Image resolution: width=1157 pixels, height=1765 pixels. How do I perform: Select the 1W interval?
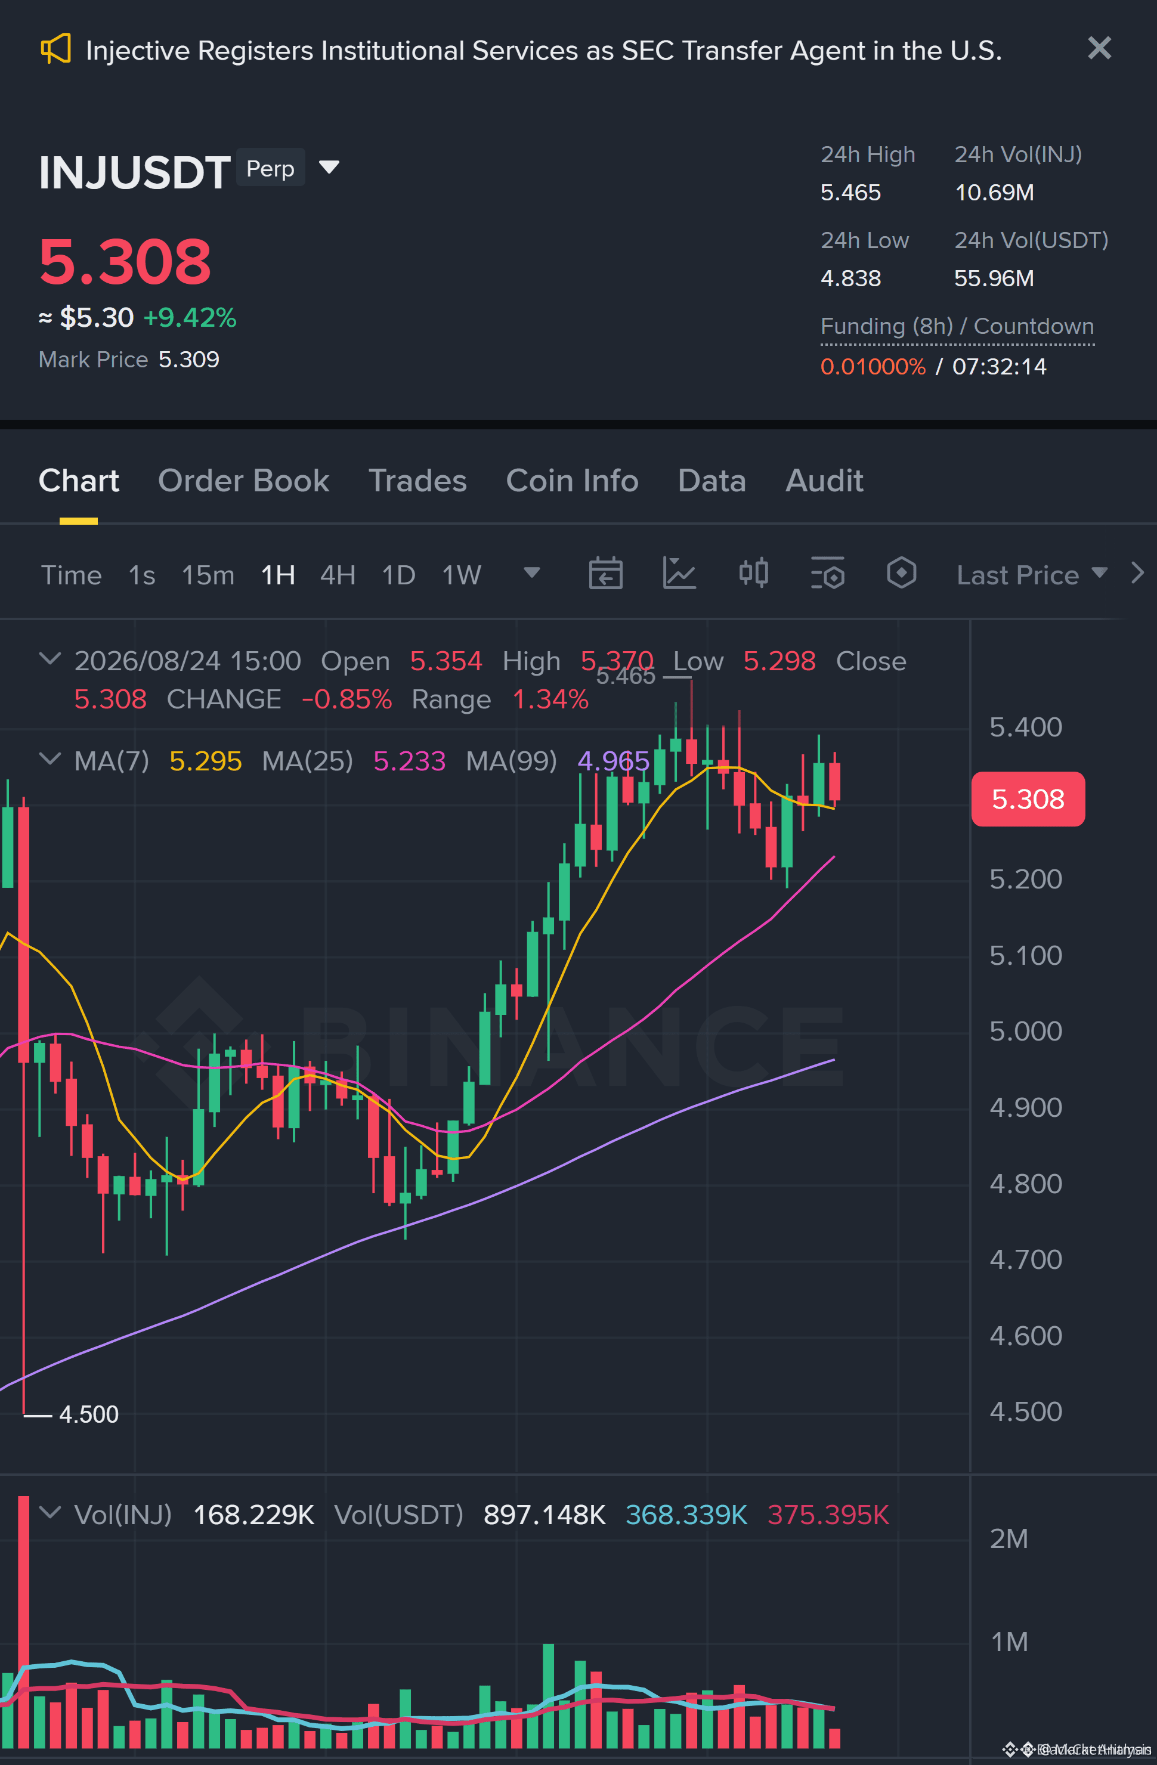click(462, 575)
